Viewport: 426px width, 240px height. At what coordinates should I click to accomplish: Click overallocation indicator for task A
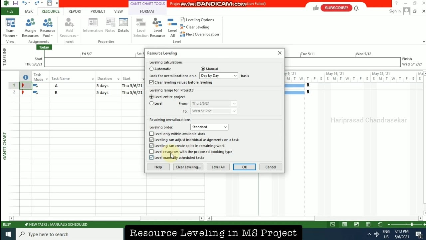(x=23, y=86)
